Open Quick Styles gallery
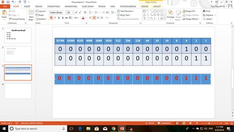This screenshot has height=132, width=234. (x=178, y=15)
